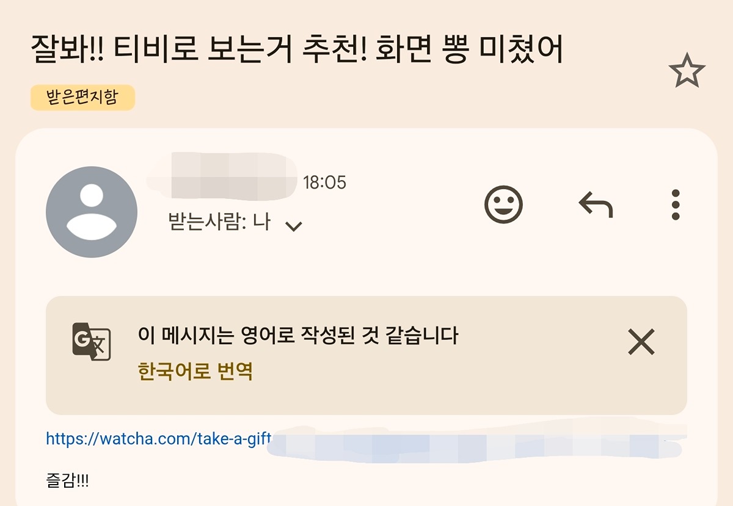Click the Google Translate icon

tap(92, 342)
